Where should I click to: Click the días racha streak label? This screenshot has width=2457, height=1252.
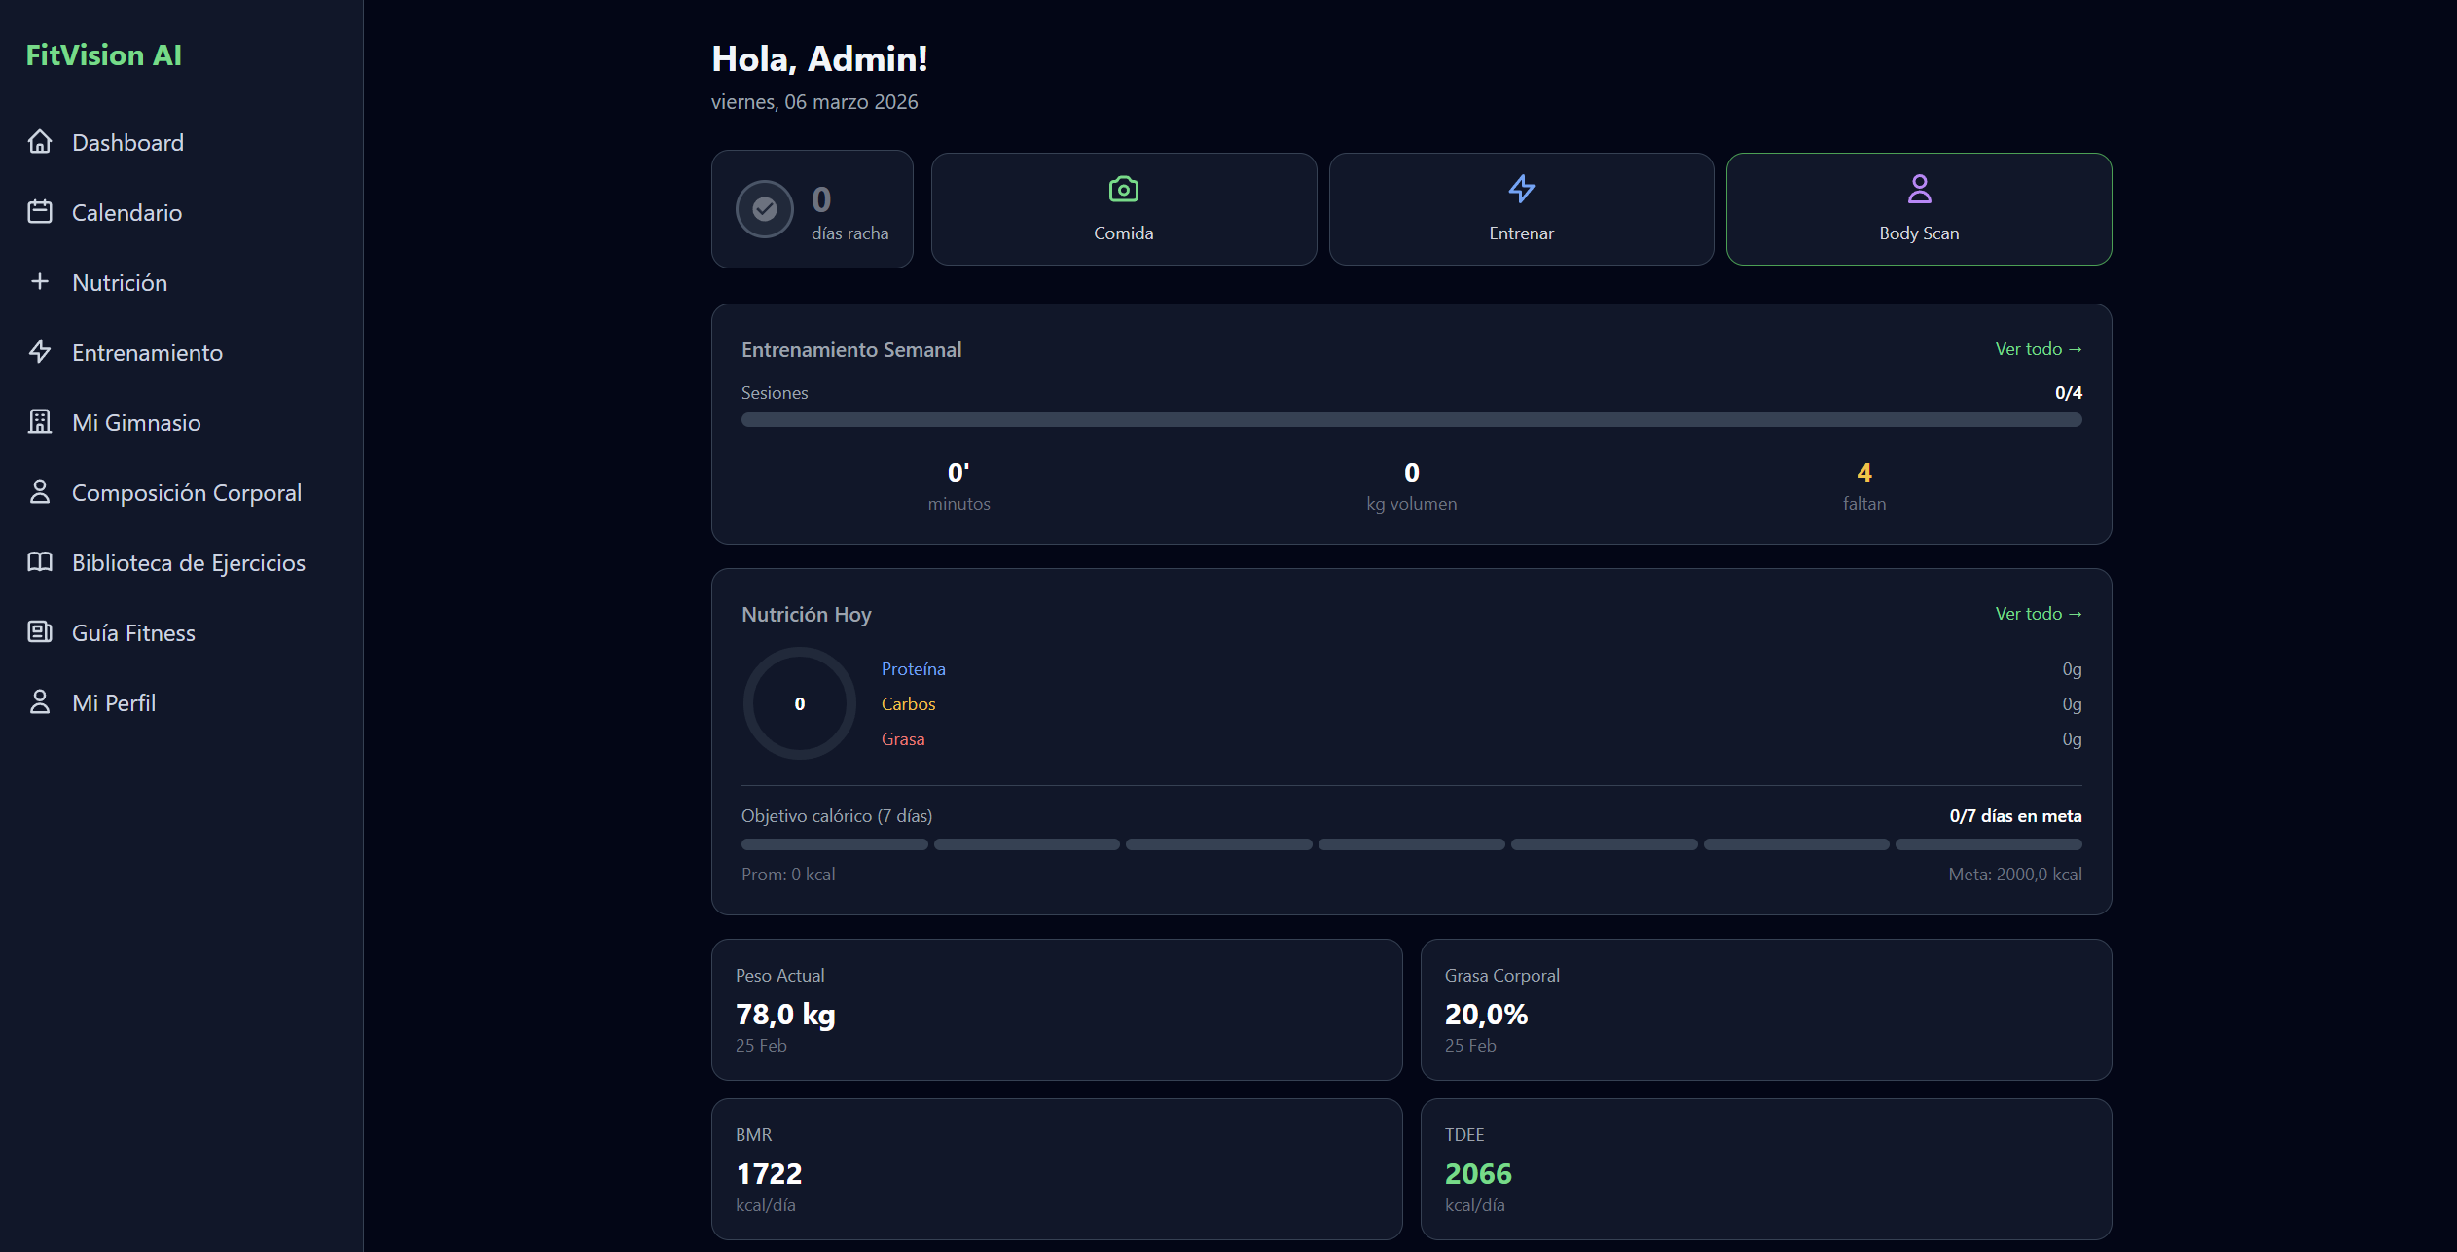click(849, 233)
